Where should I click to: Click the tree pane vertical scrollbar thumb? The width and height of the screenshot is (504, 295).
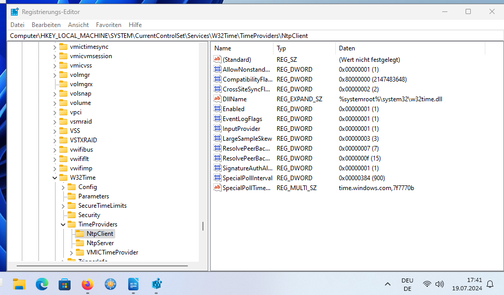203,226
